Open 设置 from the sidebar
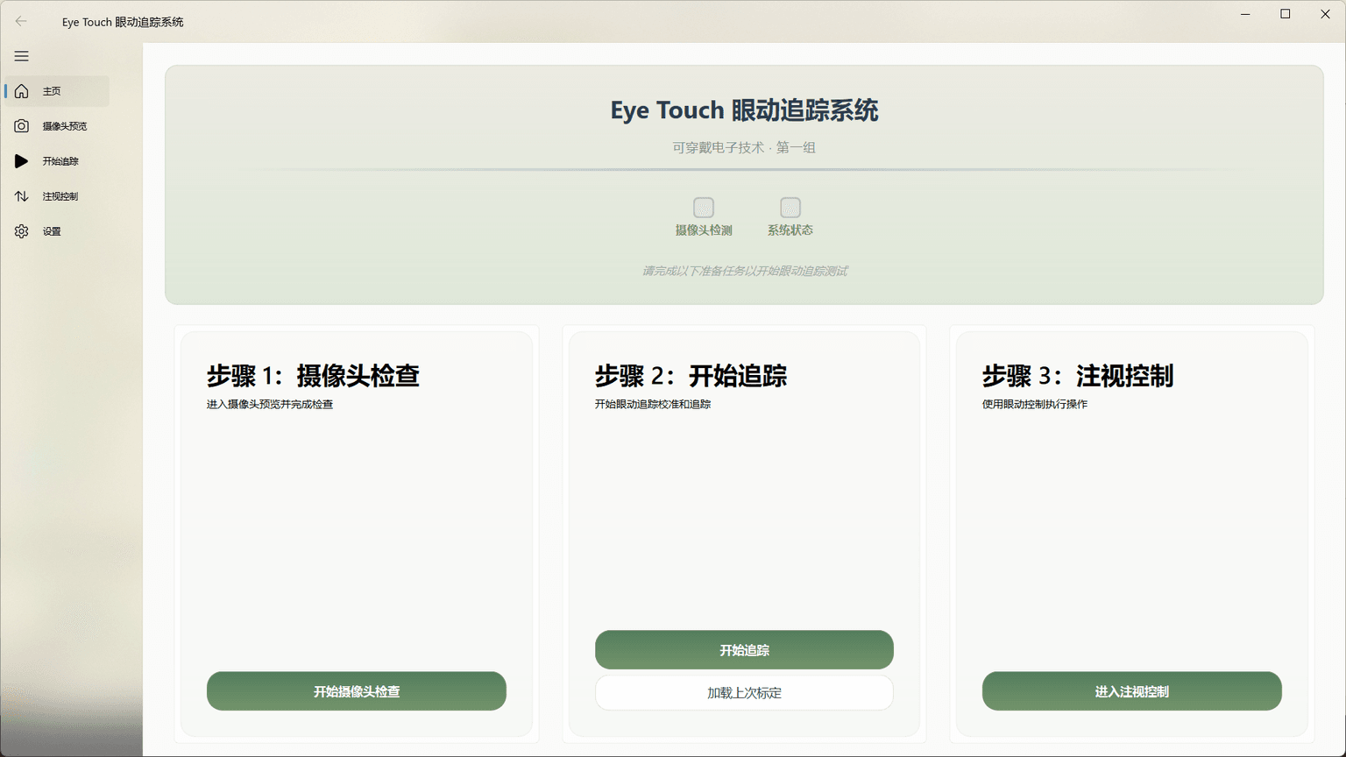The width and height of the screenshot is (1346, 757). pos(57,231)
